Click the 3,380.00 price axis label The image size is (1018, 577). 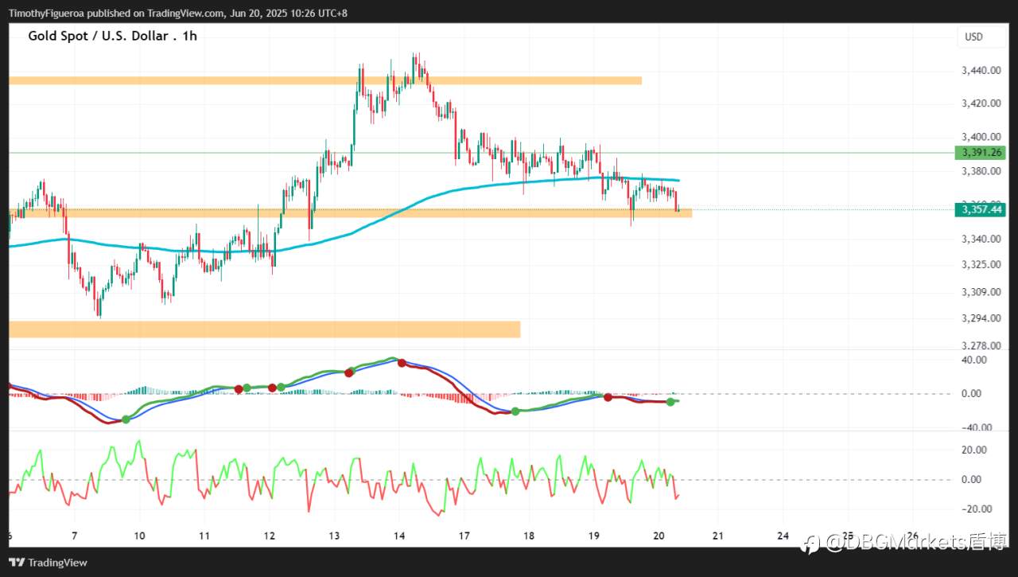click(x=980, y=171)
